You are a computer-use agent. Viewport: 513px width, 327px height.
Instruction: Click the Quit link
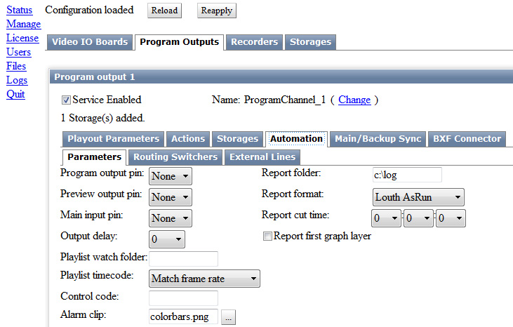click(15, 94)
